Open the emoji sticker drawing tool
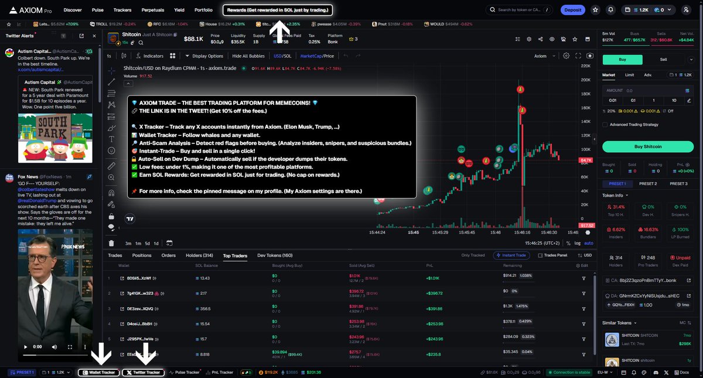Screen dimensions: 703x378 click(x=111, y=150)
